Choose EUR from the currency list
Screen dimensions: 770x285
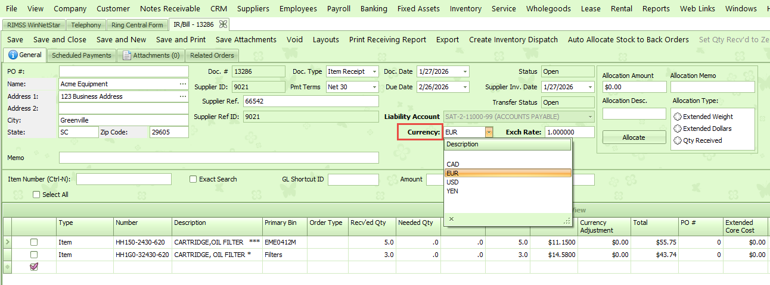point(508,173)
